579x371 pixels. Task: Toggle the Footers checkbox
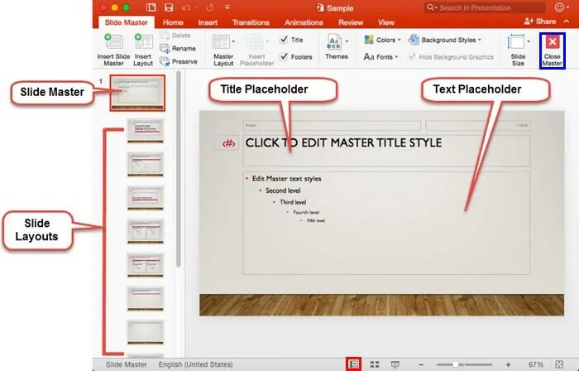pos(284,56)
